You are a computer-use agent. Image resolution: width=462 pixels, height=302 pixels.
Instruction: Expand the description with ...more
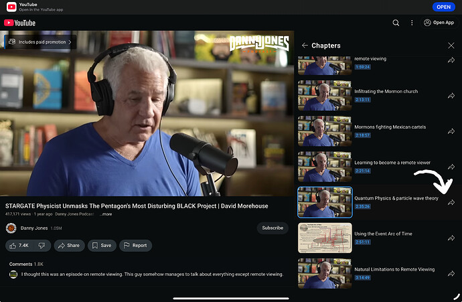point(106,214)
